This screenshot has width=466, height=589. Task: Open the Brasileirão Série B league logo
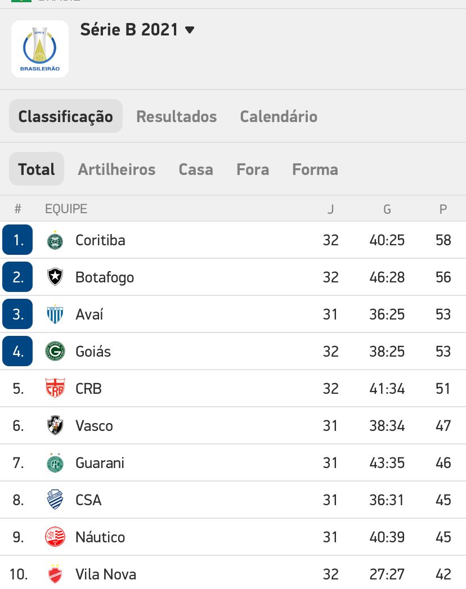click(x=40, y=49)
